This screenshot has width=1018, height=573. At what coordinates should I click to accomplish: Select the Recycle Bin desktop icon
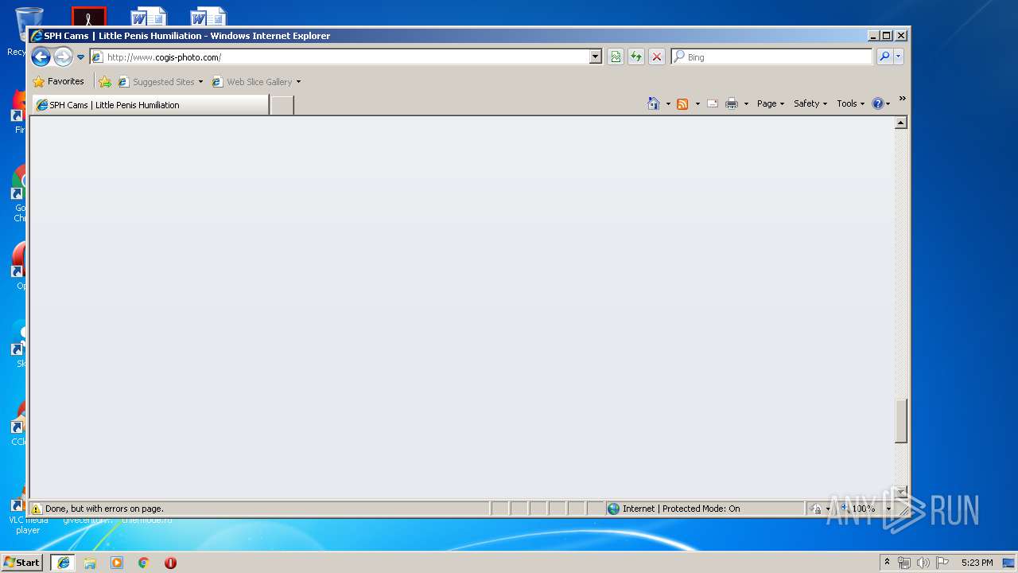[x=29, y=26]
